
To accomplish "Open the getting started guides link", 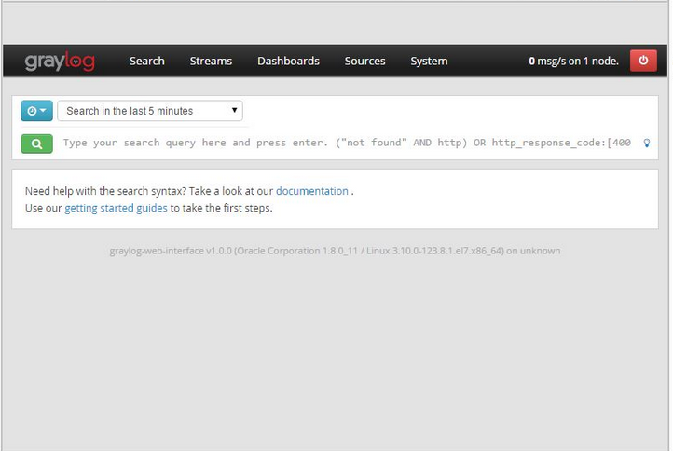I will pos(116,208).
